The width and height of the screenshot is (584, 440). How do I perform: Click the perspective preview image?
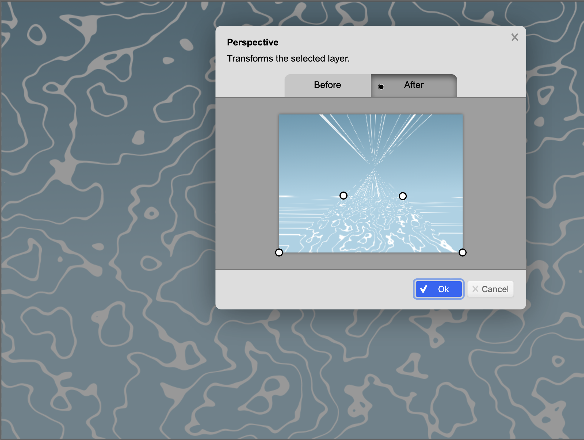[371, 183]
